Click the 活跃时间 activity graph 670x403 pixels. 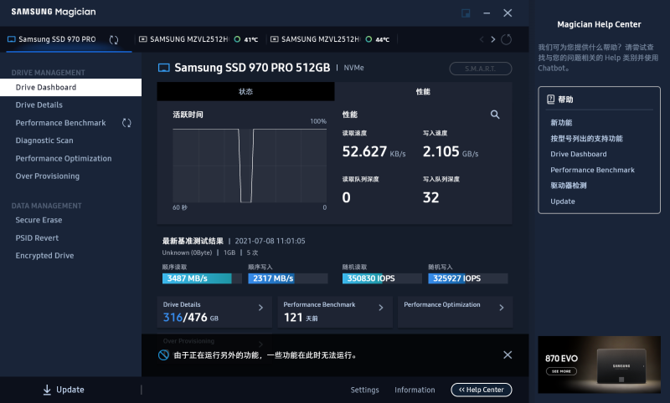pyautogui.click(x=250, y=166)
